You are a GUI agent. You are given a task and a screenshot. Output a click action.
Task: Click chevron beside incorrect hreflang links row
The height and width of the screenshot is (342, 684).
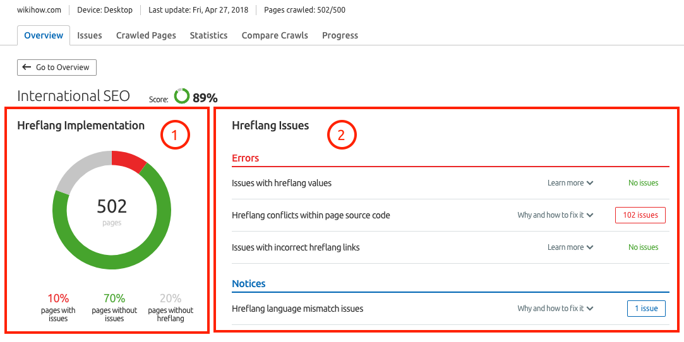(590, 247)
